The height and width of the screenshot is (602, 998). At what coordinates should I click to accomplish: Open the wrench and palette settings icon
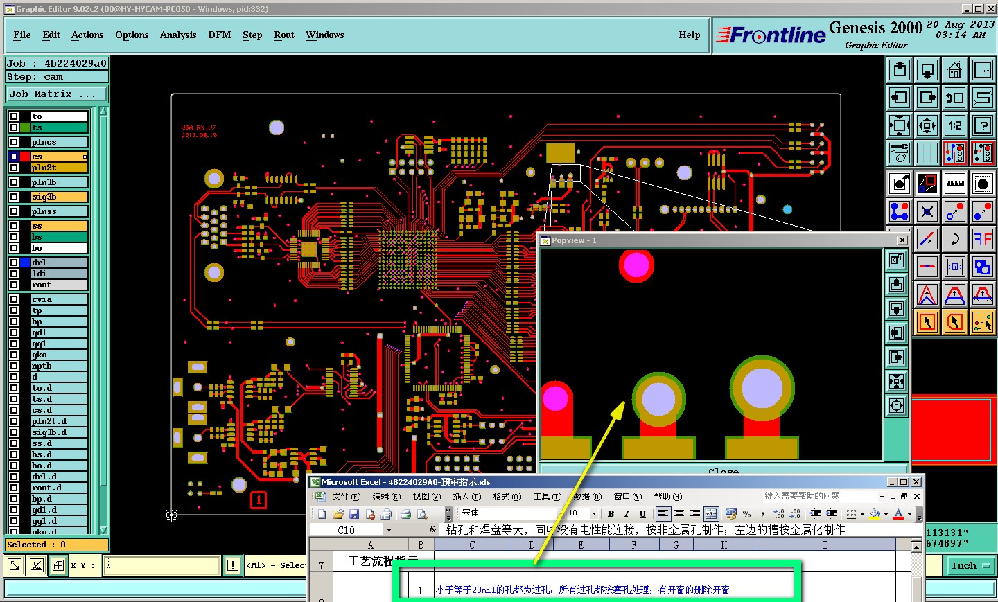(x=900, y=153)
